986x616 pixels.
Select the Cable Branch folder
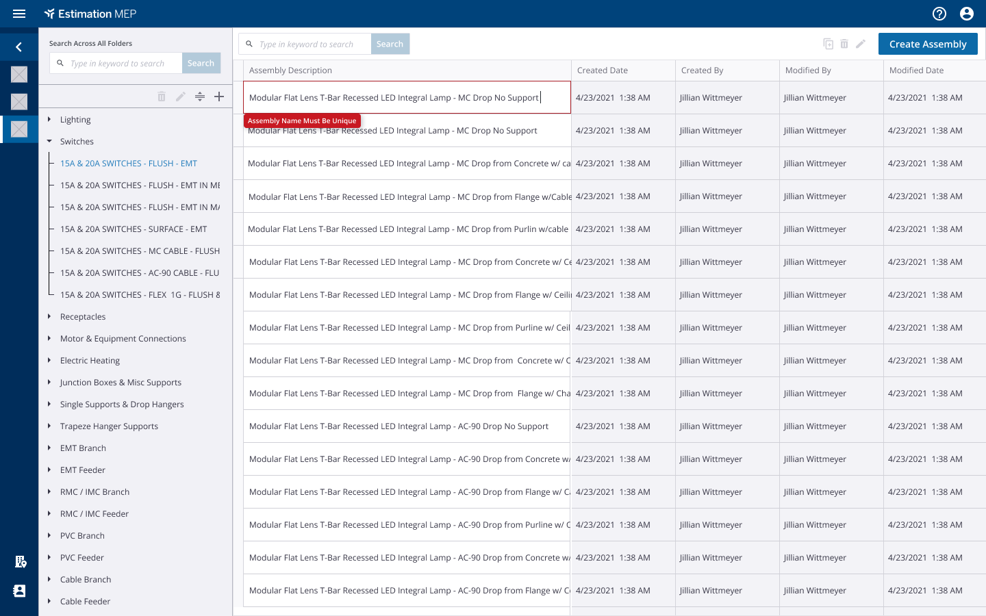pyautogui.click(x=86, y=580)
